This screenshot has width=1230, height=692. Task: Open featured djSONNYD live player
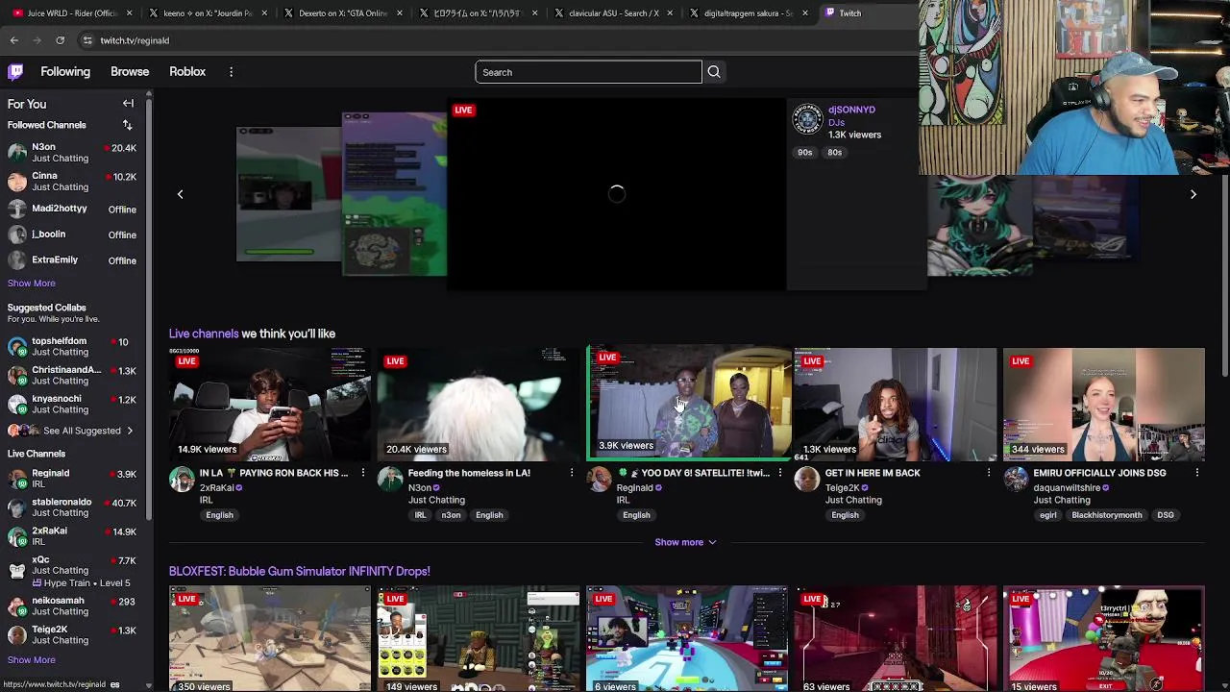[617, 194]
